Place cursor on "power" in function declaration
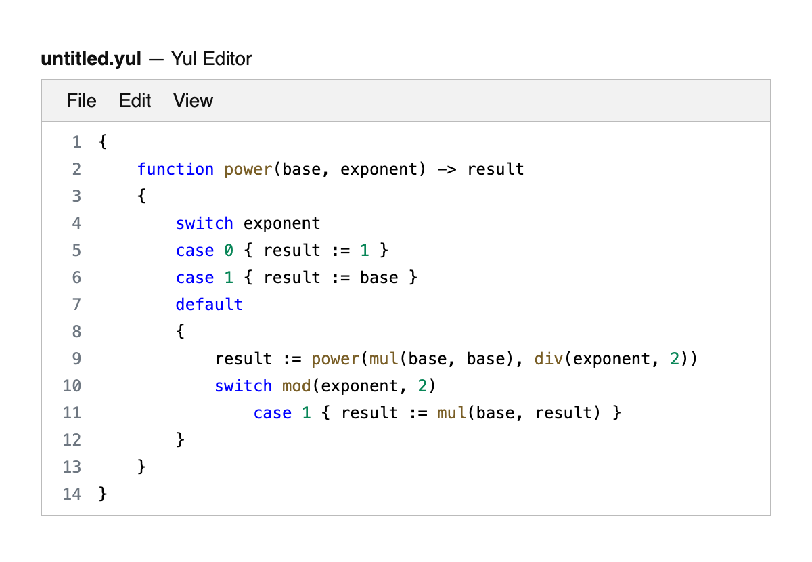812x562 pixels. pos(248,169)
